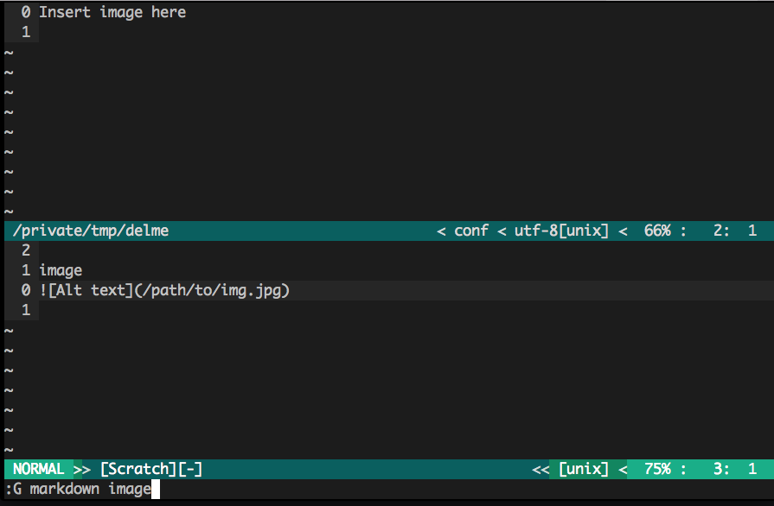Viewport: 774px width, 506px height.
Task: Click the word 'image' in scratch buffer
Action: pyautogui.click(x=61, y=270)
